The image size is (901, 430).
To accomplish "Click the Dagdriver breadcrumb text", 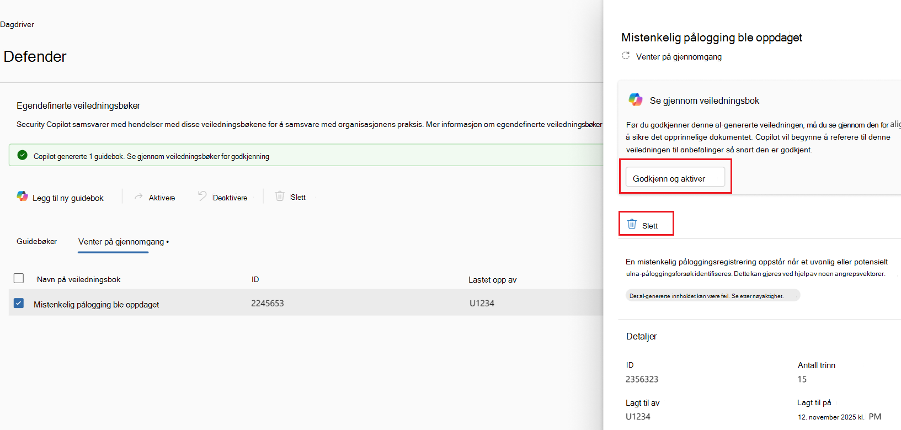I will [17, 24].
